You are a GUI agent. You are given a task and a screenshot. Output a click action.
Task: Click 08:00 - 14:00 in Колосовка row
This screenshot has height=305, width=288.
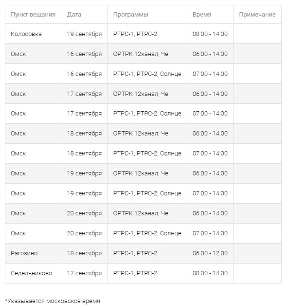[x=210, y=34]
